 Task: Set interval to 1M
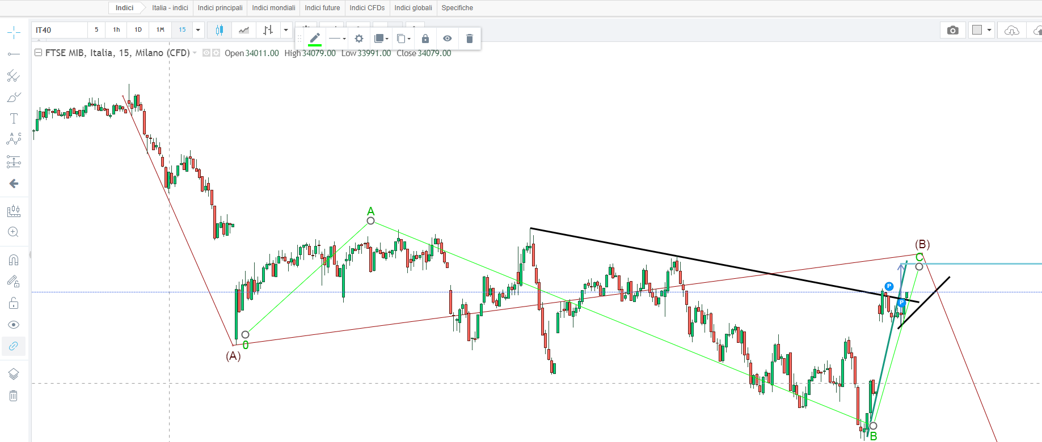[x=161, y=30]
